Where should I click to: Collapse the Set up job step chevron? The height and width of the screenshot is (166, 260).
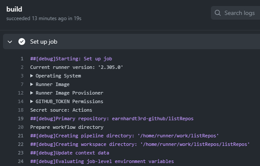pos(10,41)
